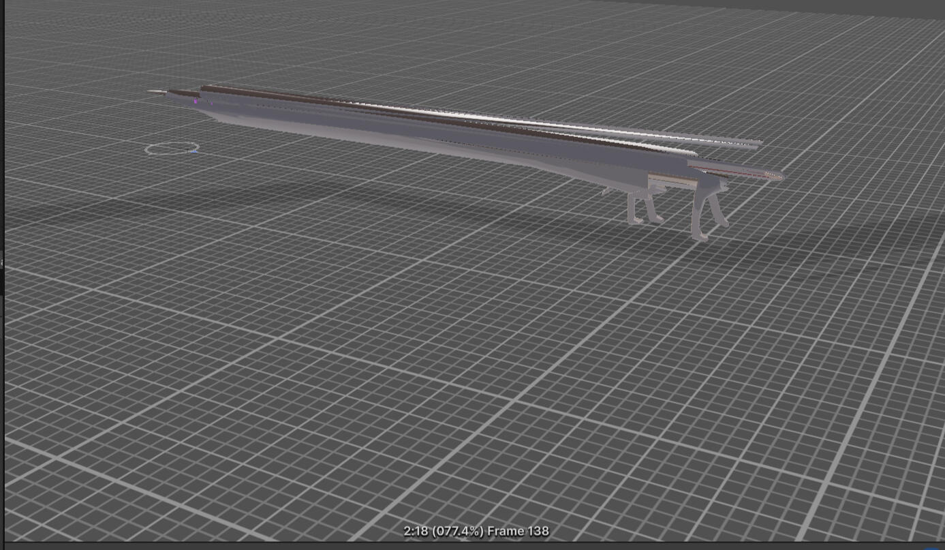Click the circular ring gizmo on the grid
This screenshot has width=945, height=550.
pyautogui.click(x=172, y=147)
